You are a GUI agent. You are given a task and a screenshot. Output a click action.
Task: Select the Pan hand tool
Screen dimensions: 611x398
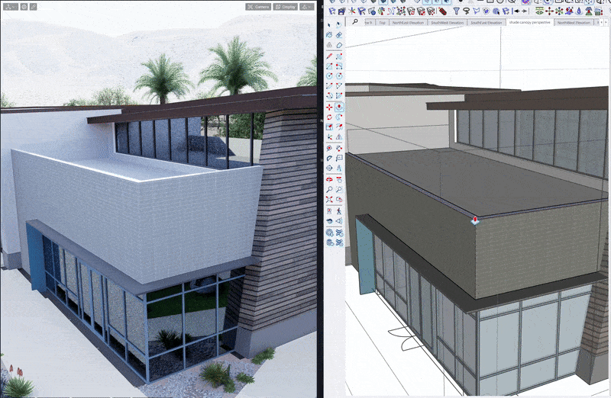339,179
